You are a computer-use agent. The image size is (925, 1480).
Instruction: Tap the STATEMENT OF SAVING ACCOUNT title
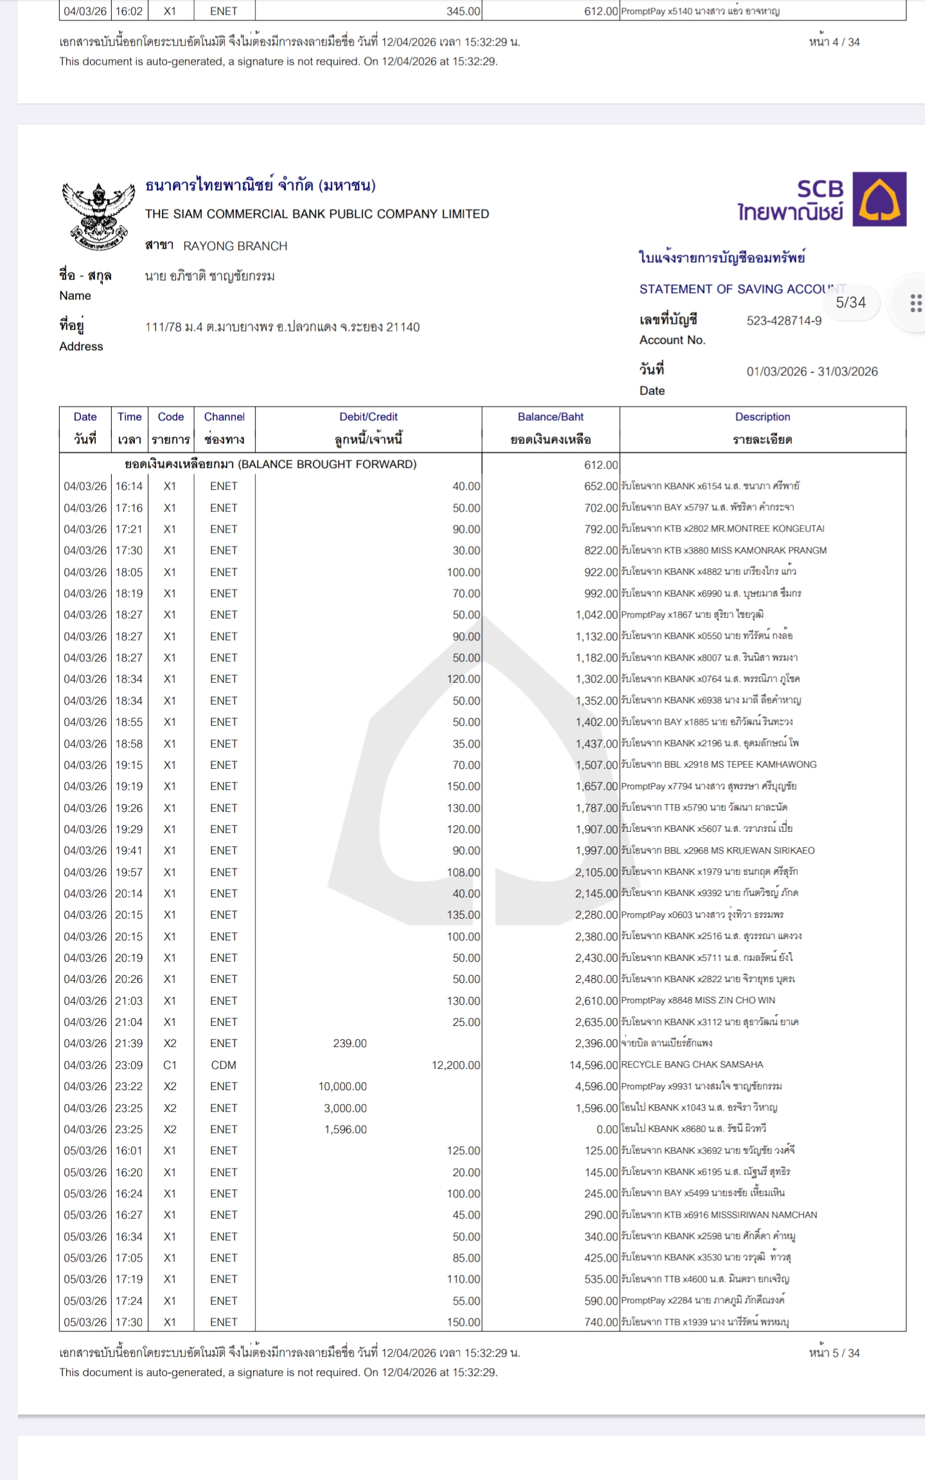(742, 289)
